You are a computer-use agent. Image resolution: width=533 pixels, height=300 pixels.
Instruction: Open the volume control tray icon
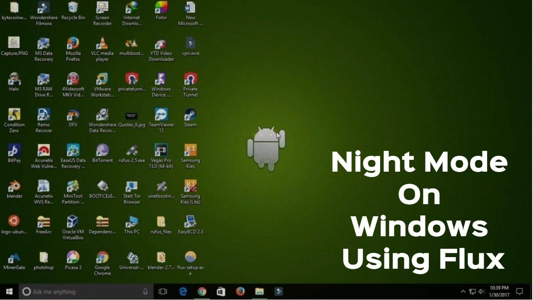pos(482,292)
